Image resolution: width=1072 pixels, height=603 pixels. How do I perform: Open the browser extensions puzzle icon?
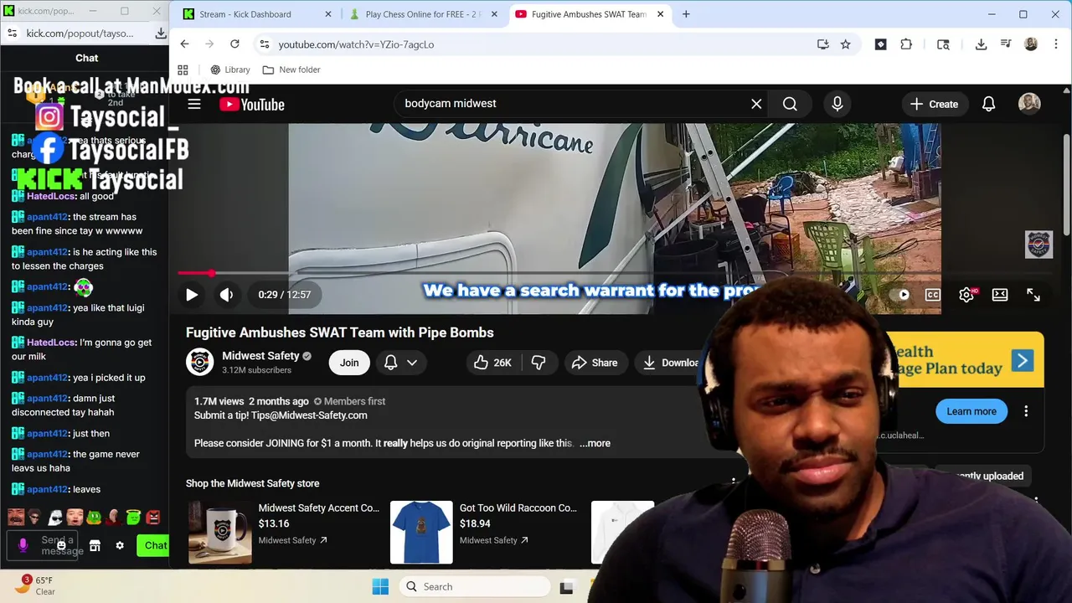point(906,44)
